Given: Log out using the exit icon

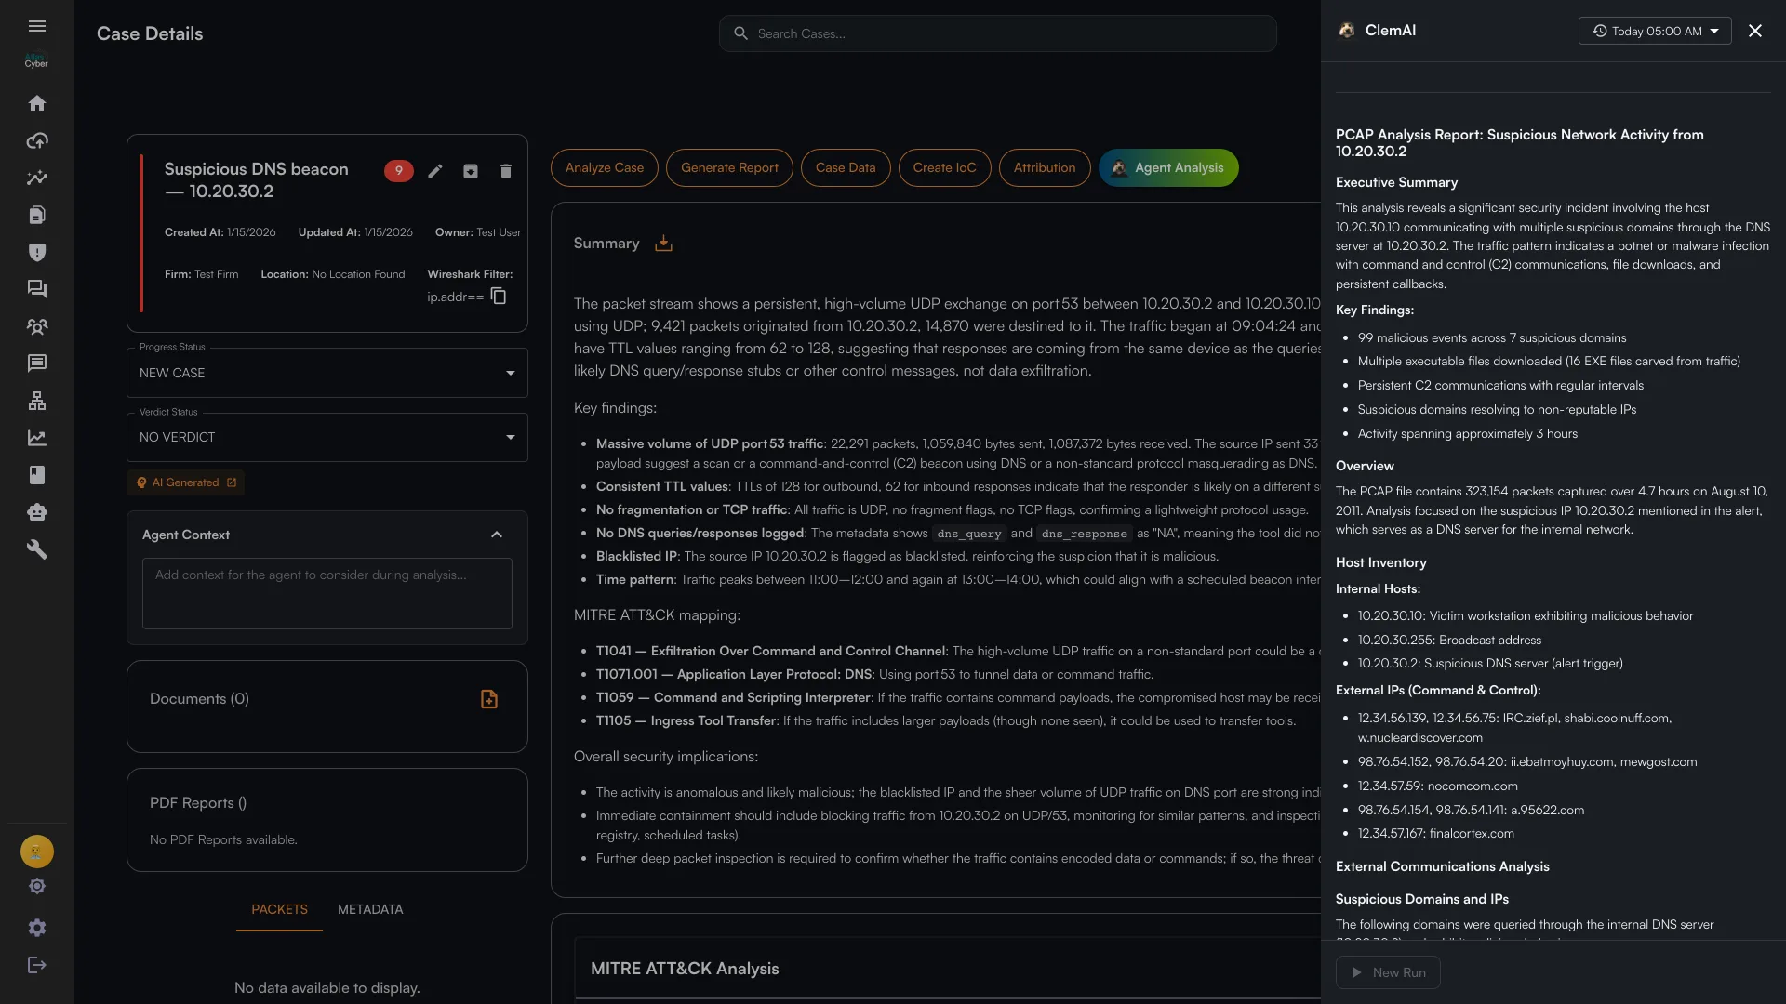Looking at the screenshot, I should point(37,965).
